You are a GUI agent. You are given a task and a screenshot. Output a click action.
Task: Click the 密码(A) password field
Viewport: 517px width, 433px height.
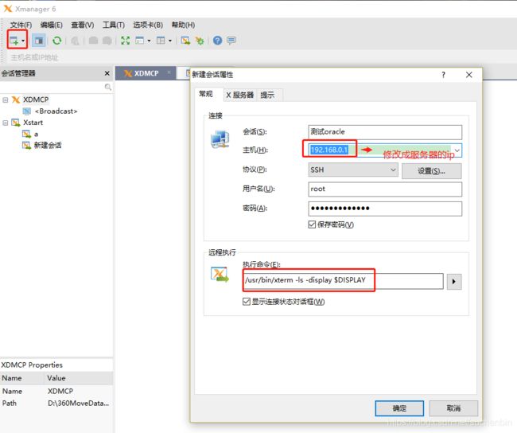click(385, 209)
